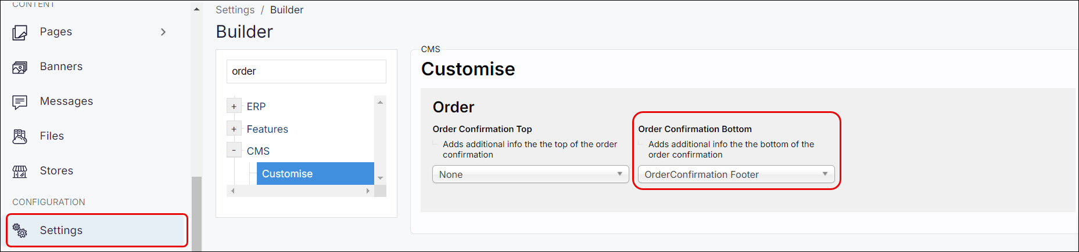Open the Order Confirmation Bottom dropdown
1079x252 pixels.
tap(736, 174)
